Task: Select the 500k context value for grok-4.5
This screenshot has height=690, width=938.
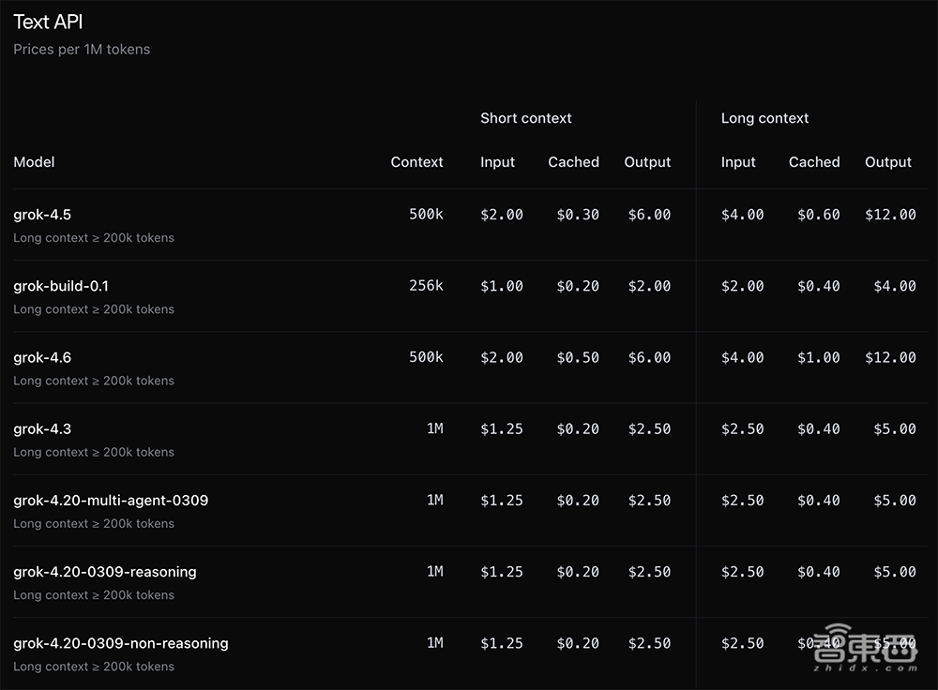Action: pos(426,214)
